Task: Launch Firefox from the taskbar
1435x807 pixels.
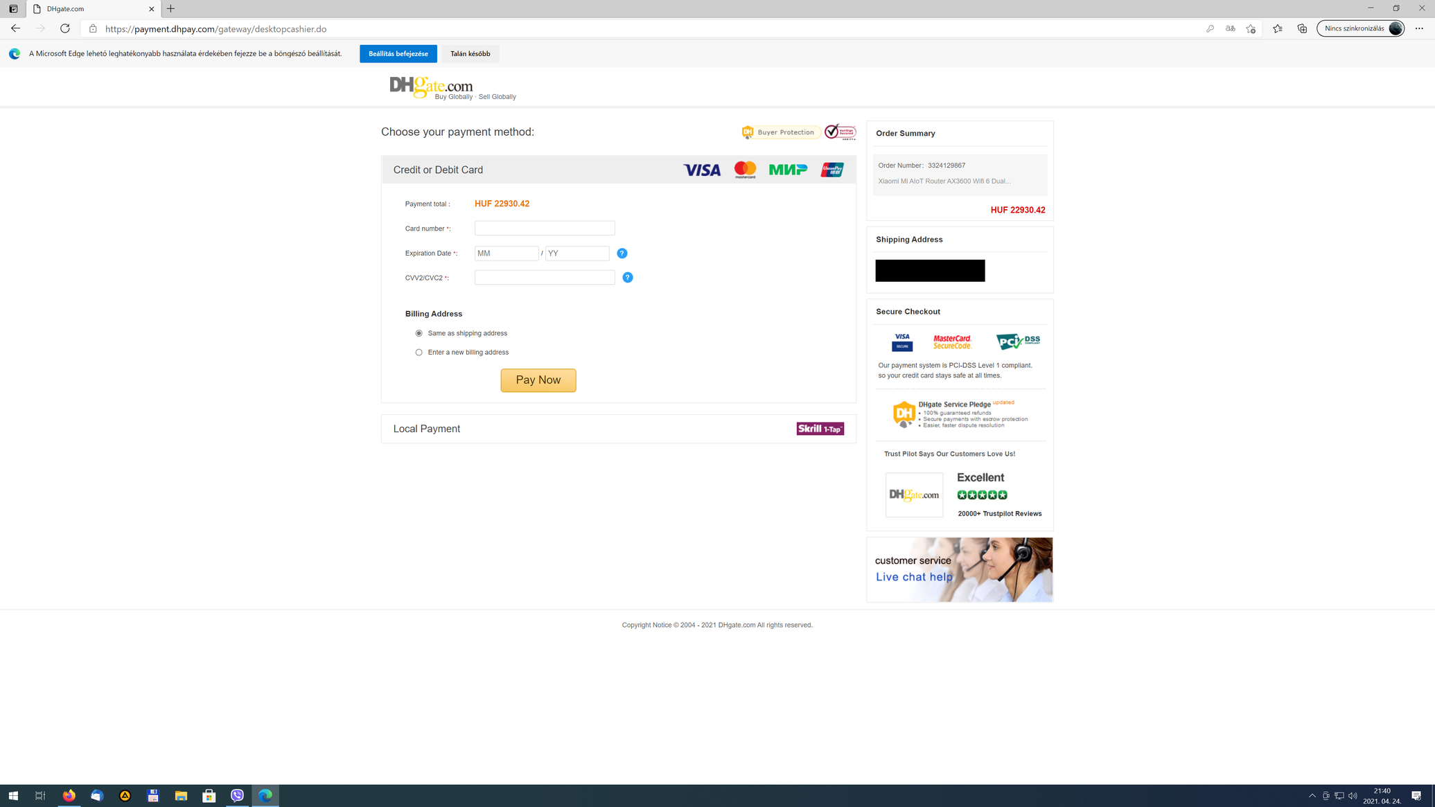Action: [x=69, y=796]
